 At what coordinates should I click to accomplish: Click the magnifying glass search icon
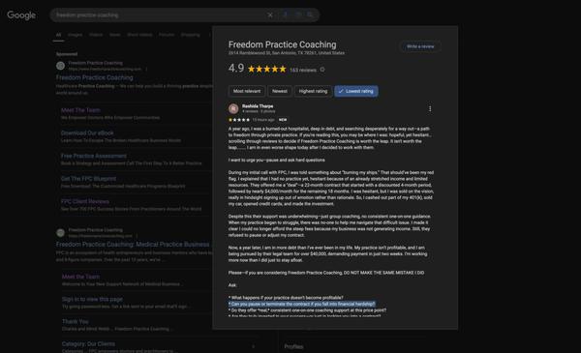pos(310,15)
